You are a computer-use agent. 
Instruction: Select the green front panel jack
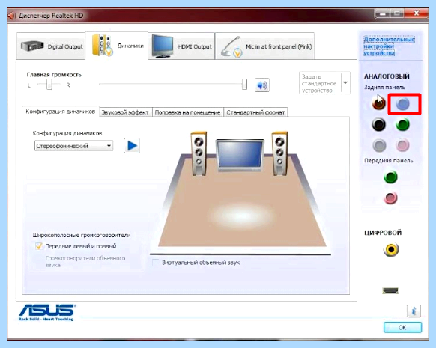390,177
